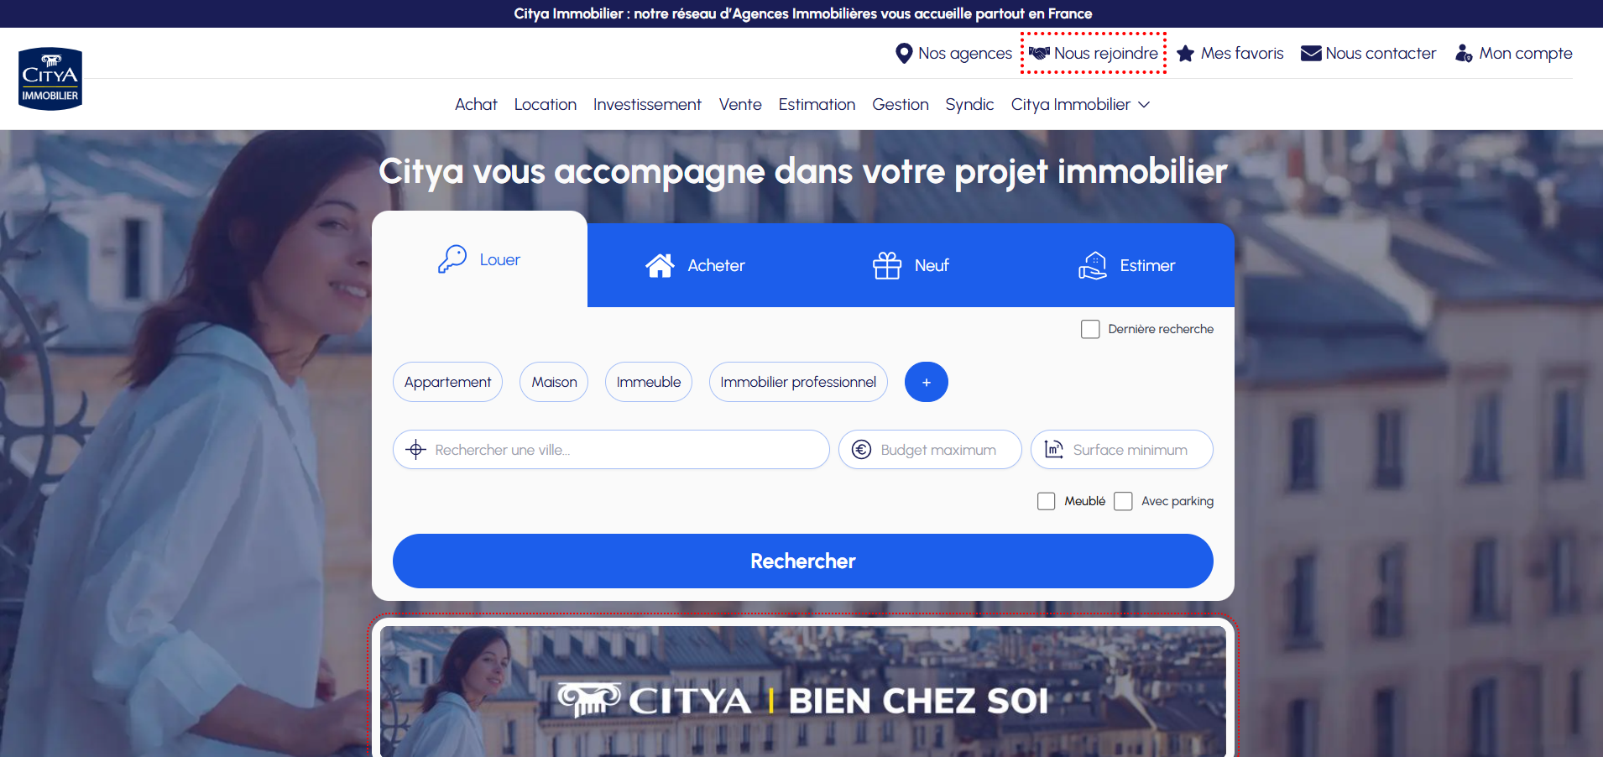Screen dimensions: 1603x757
Task: Click the key icon in the Louer tab
Action: pos(452,258)
